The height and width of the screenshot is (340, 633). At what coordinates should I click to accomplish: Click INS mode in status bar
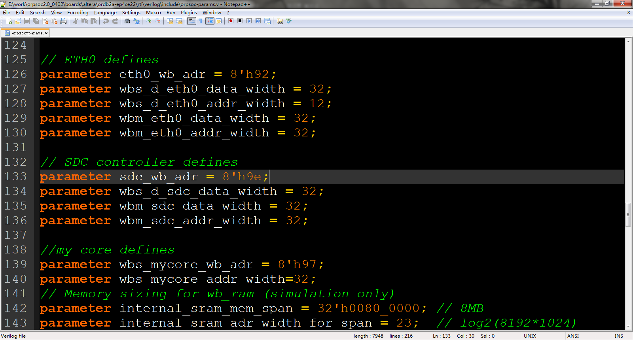(619, 336)
